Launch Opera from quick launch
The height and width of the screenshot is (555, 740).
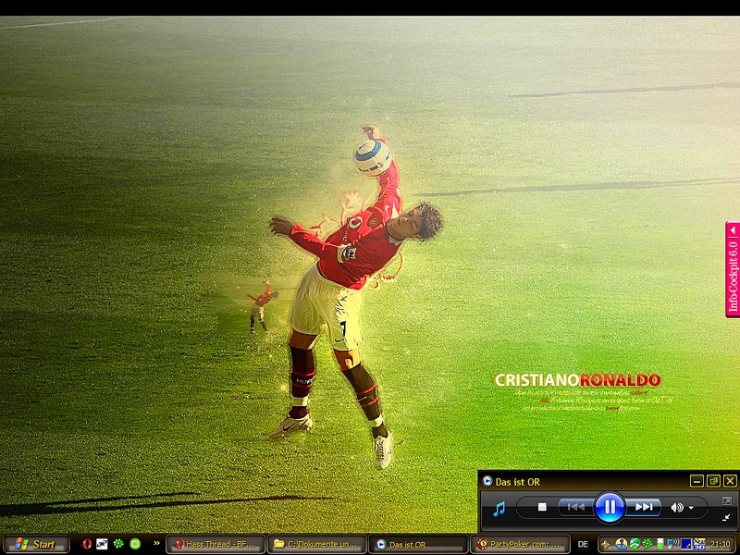(87, 544)
